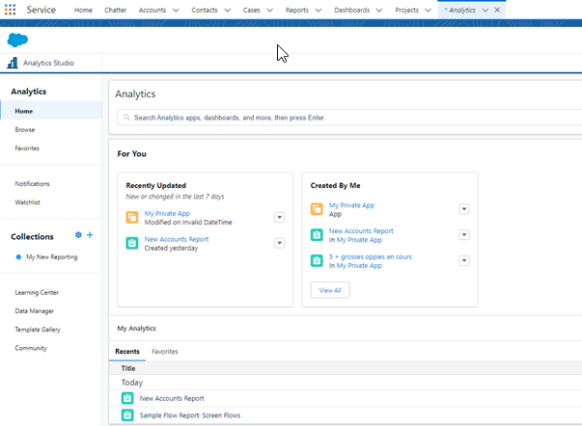Open Sample Flow Report: Screen Flows row
Viewport: 582px width, 426px height.
click(346, 415)
